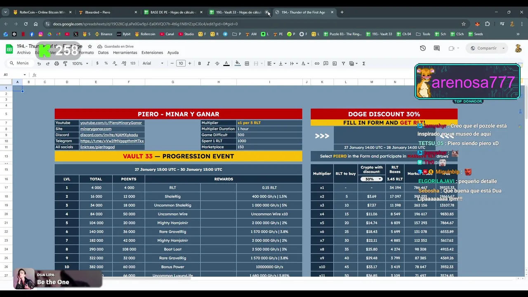This screenshot has width=528, height=297.
Task: Open the Datos menu
Action: (x=103, y=53)
